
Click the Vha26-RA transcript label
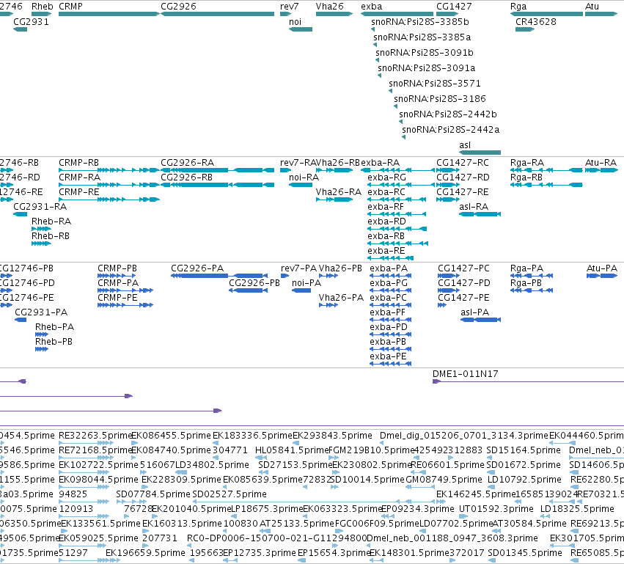click(339, 192)
